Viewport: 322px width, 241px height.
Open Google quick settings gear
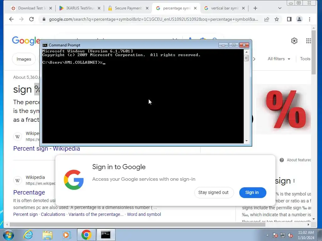pyautogui.click(x=294, y=41)
